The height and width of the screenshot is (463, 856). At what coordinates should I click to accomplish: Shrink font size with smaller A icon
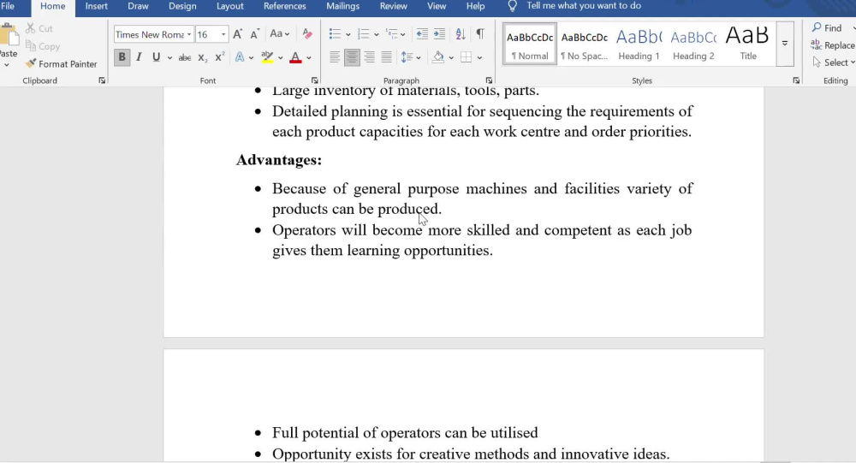pyautogui.click(x=254, y=34)
